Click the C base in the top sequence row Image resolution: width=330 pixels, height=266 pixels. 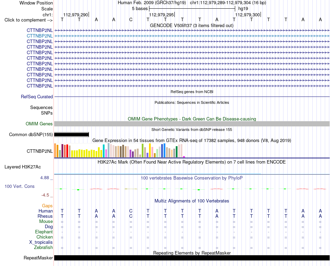131,20
